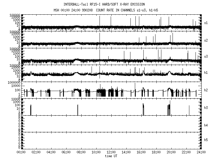
Task: Click the s1 channel label
Action: (206, 23)
